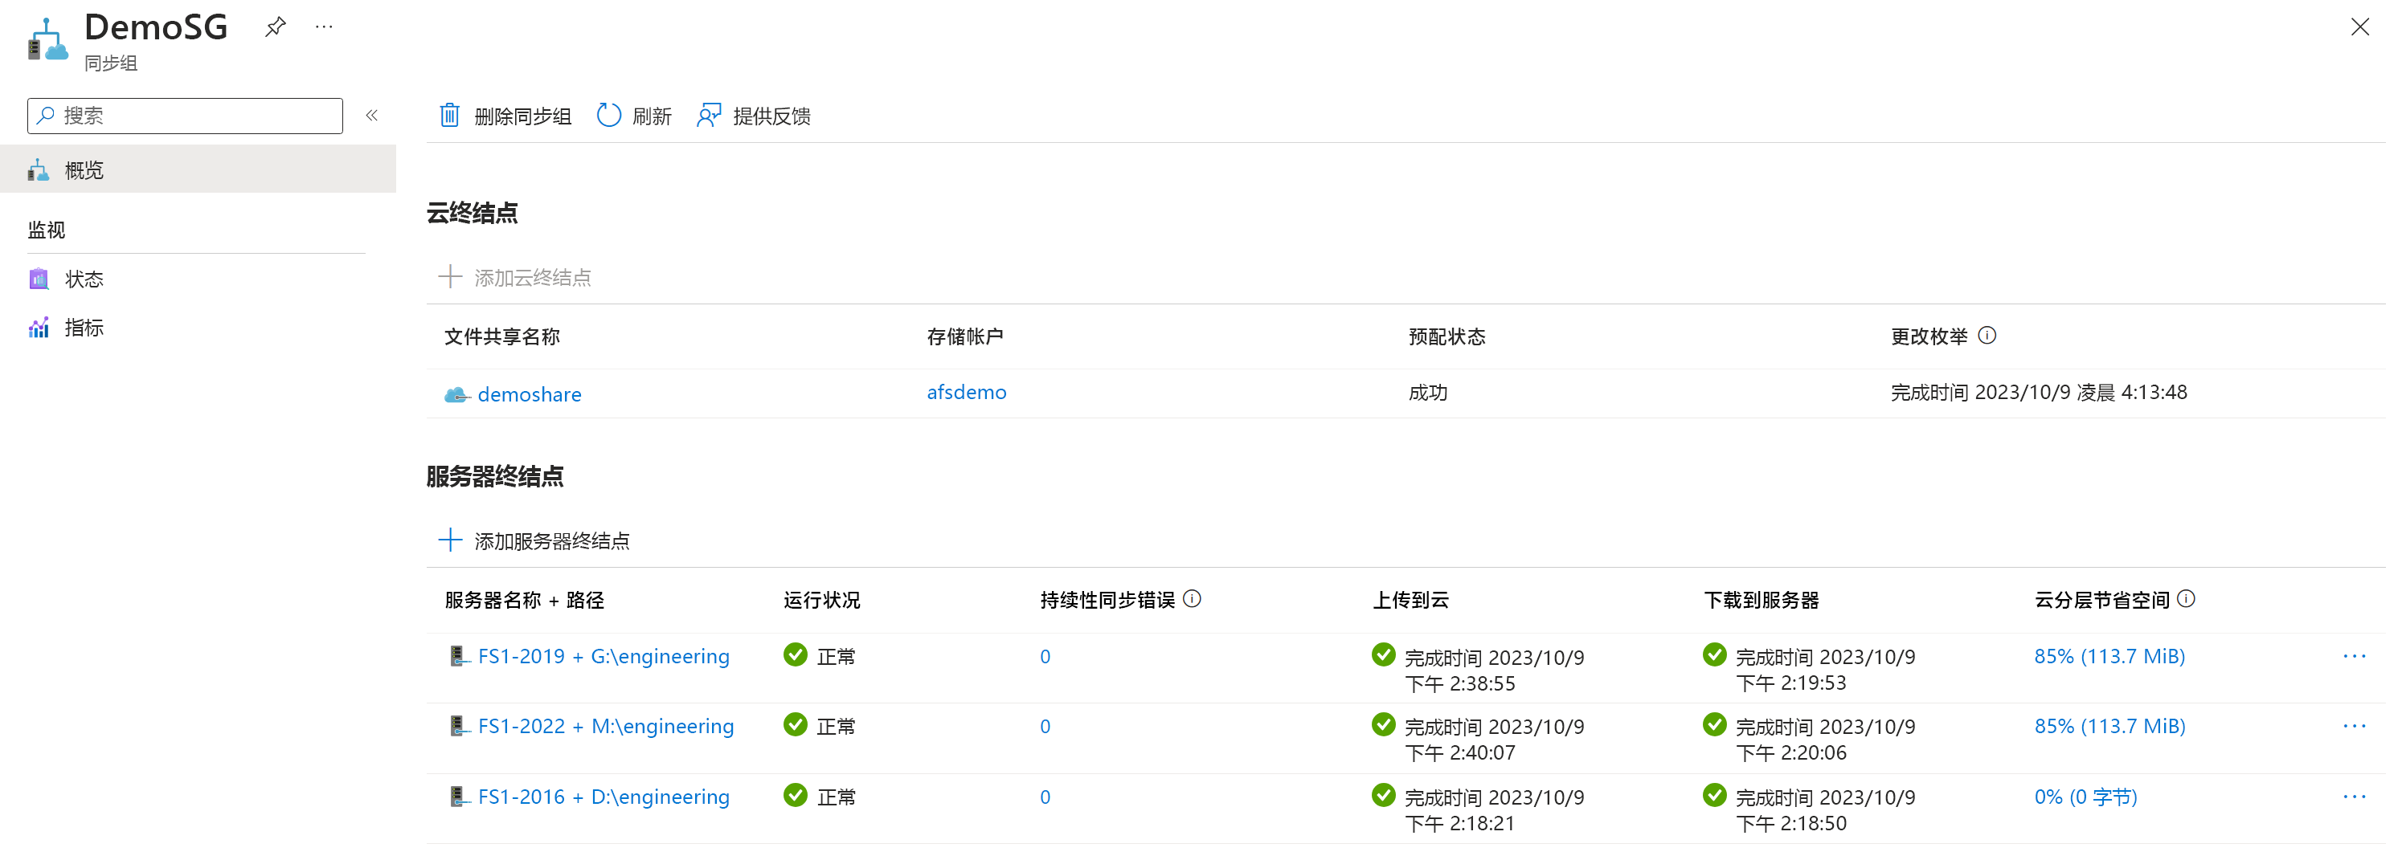
Task: Open the row ellipsis menu for FS1-2016
Action: click(x=2354, y=797)
